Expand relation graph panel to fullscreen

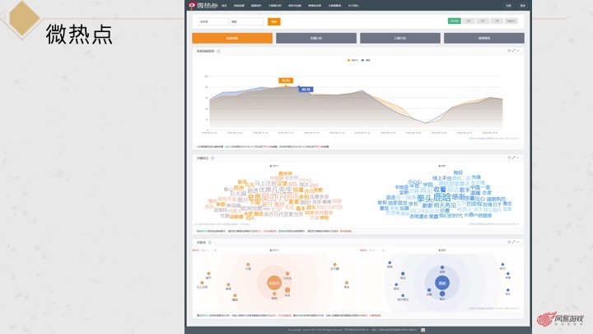point(514,243)
